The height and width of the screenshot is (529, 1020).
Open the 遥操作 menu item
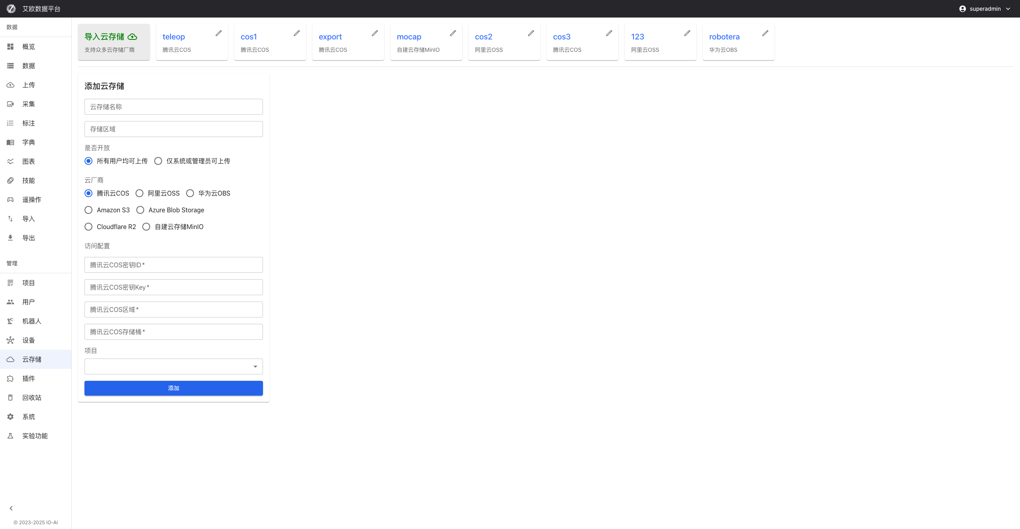pyautogui.click(x=36, y=200)
